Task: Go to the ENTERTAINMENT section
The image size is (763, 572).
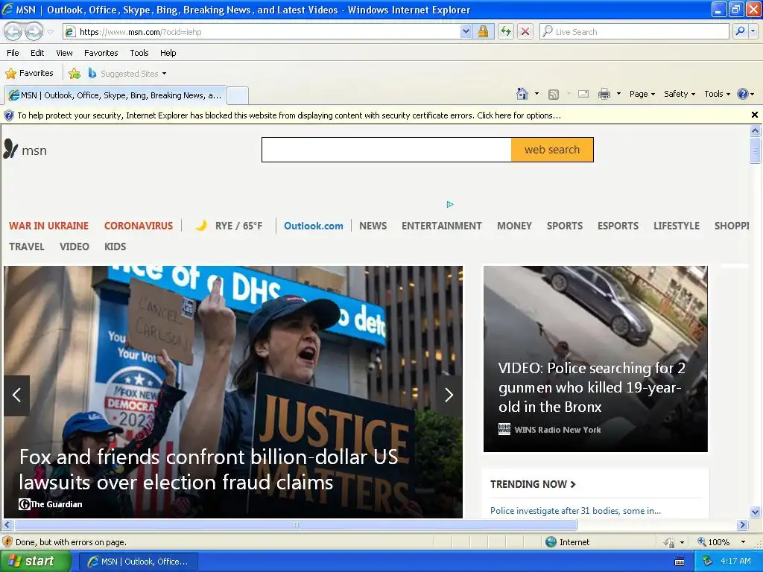Action: tap(441, 226)
